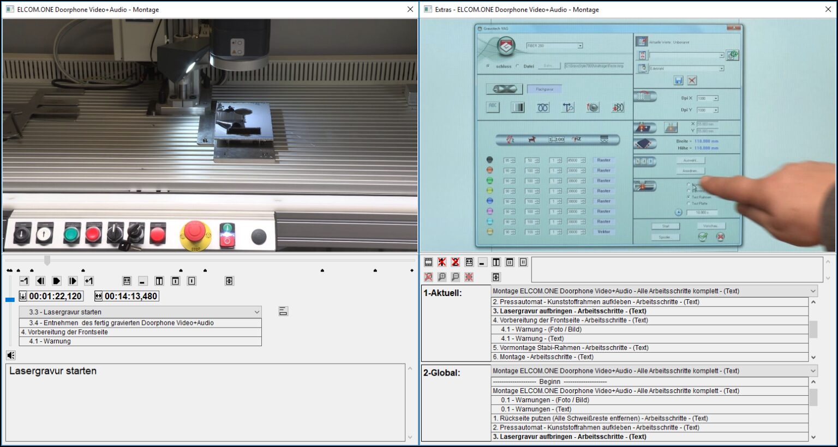Click the filmstrip icon in the Extras toolbar
Image resolution: width=838 pixels, height=447 pixels.
tap(428, 262)
